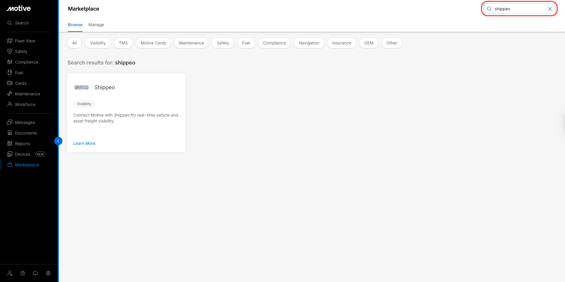This screenshot has width=565, height=282.
Task: Click into the Marketplace search field
Action: tap(519, 9)
